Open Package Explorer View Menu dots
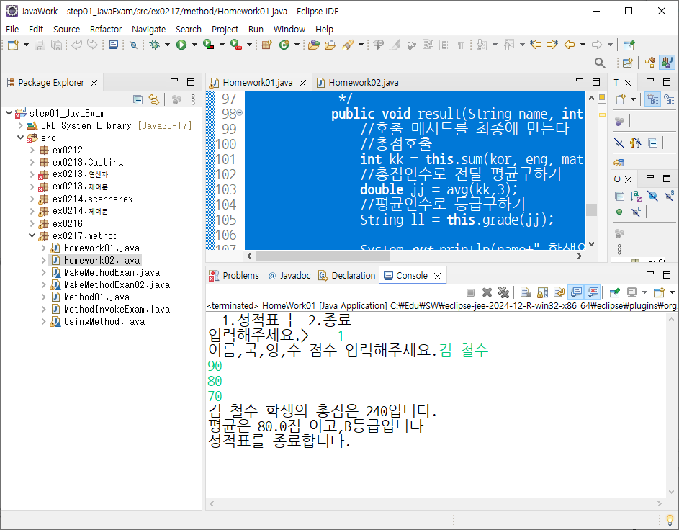 pyautogui.click(x=193, y=99)
